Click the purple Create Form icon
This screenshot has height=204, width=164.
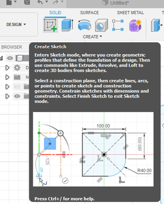click(x=135, y=25)
